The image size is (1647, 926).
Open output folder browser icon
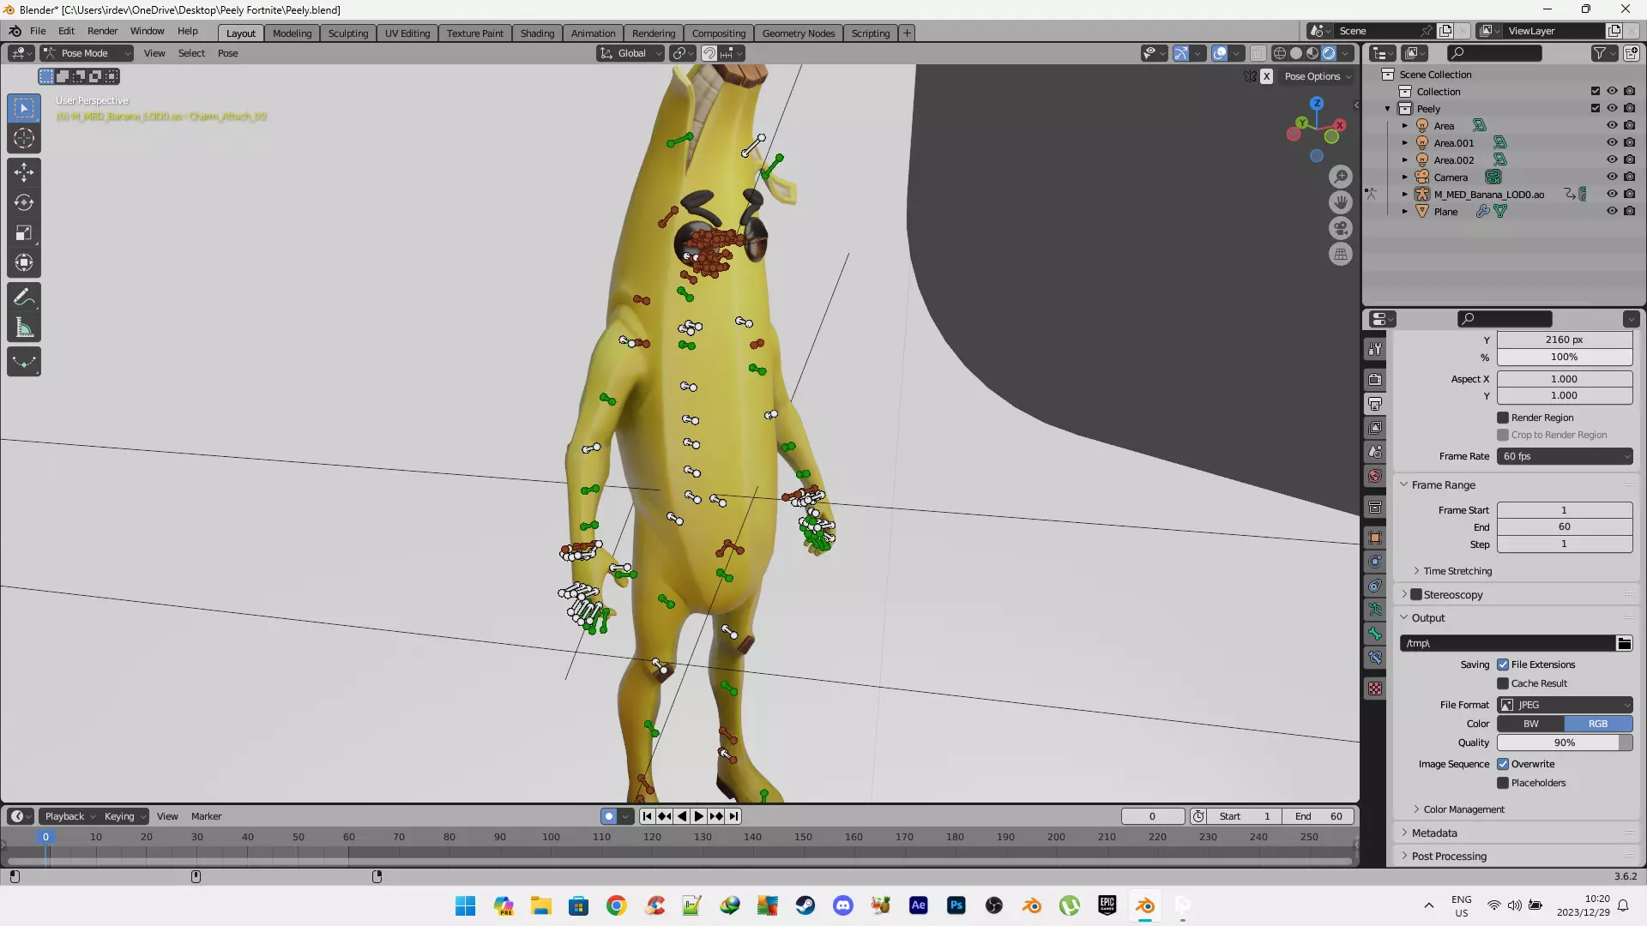pos(1624,643)
